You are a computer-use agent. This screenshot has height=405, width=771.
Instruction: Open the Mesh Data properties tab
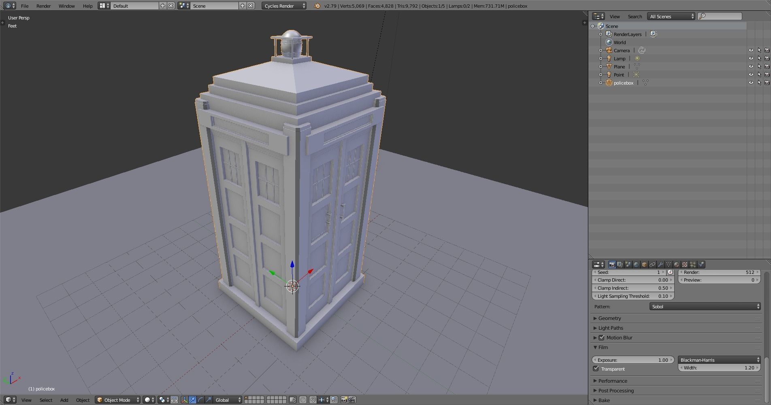click(669, 265)
